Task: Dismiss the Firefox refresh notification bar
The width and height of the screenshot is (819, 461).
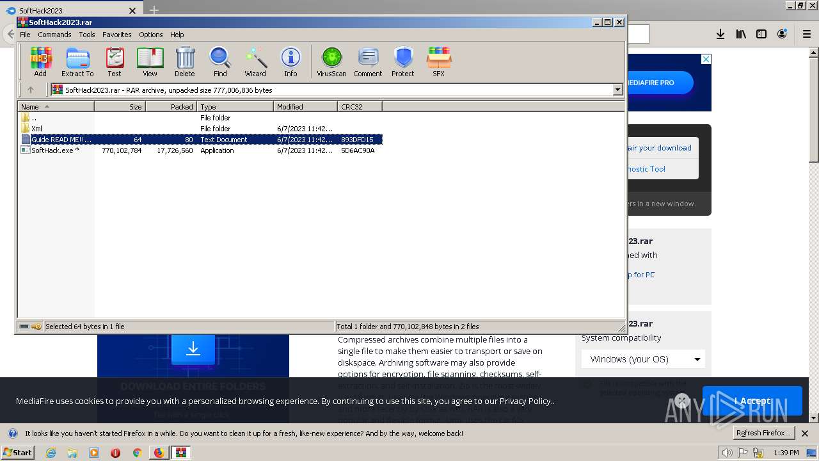Action: tap(806, 433)
